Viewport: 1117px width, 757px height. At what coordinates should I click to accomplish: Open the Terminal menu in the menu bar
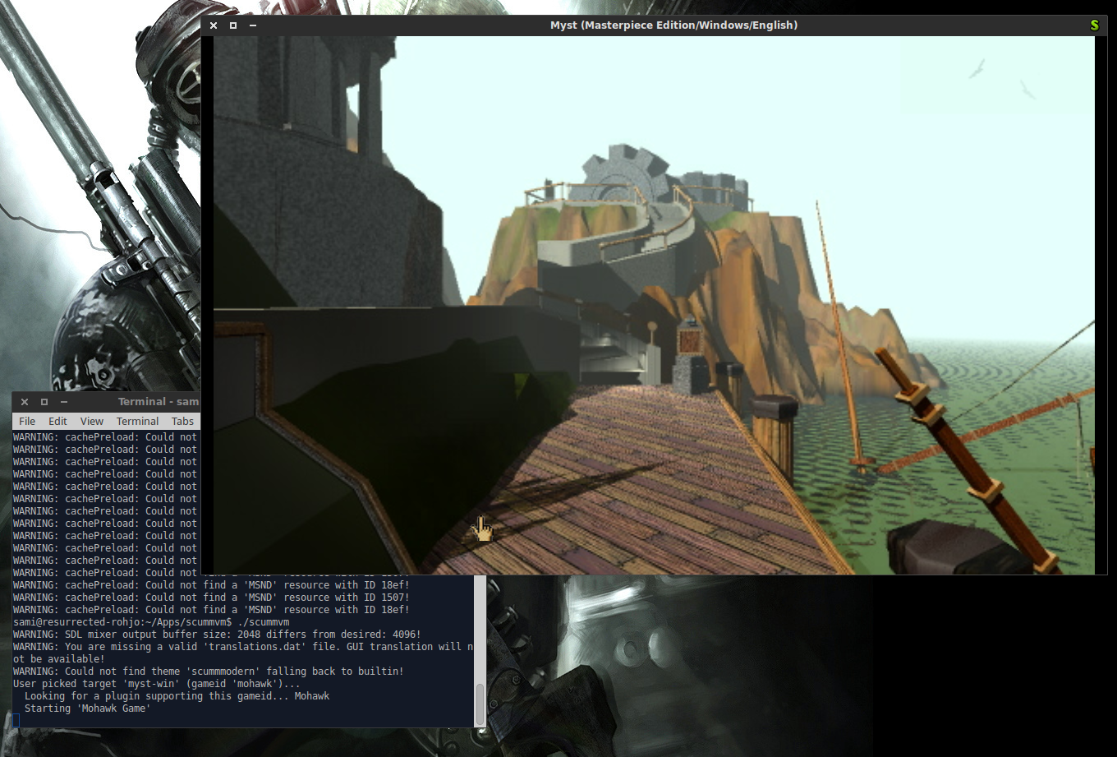pos(137,421)
